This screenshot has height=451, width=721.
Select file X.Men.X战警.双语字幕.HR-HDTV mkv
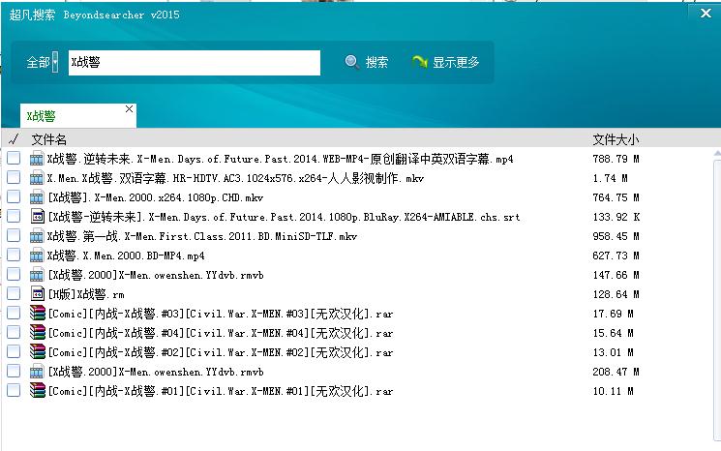coord(235,178)
